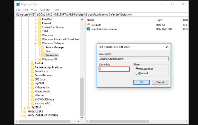Click the SoundResearch folder icon

click(x=32, y=75)
